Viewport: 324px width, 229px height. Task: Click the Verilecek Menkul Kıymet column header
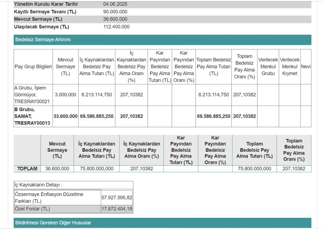(x=290, y=67)
